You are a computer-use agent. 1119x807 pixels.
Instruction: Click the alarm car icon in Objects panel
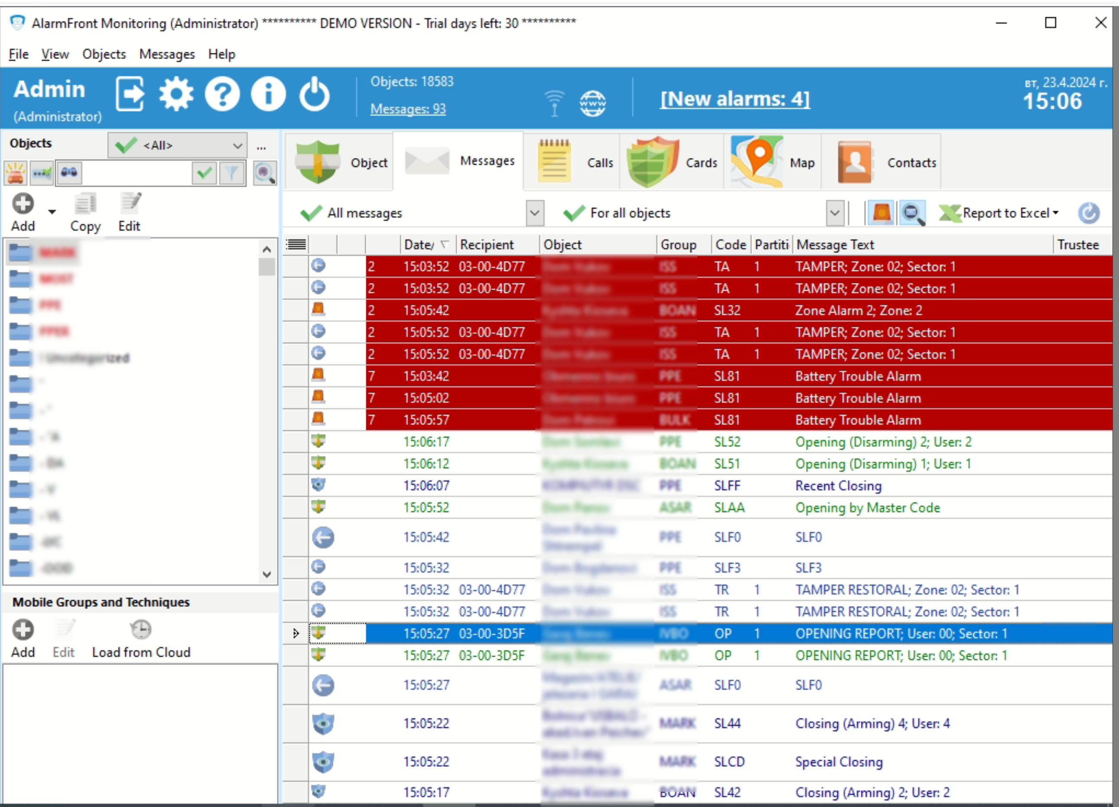tap(16, 173)
